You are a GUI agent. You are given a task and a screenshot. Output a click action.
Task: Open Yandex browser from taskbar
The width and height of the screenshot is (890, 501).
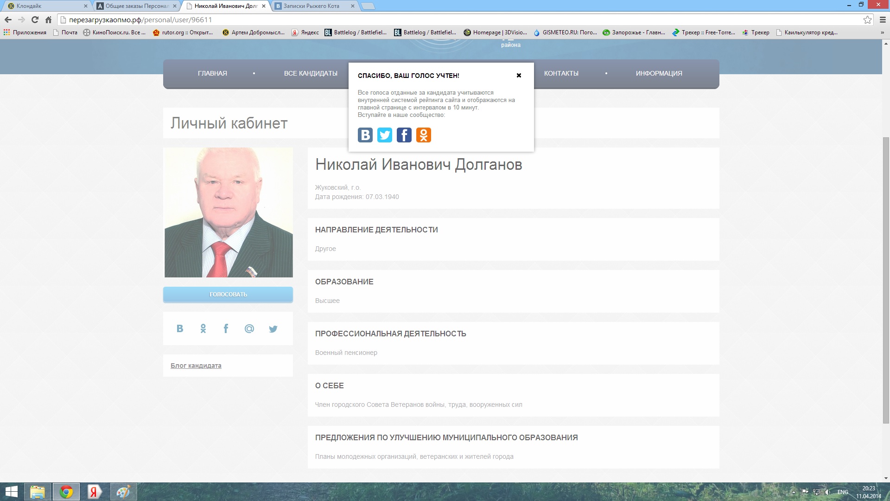94,492
